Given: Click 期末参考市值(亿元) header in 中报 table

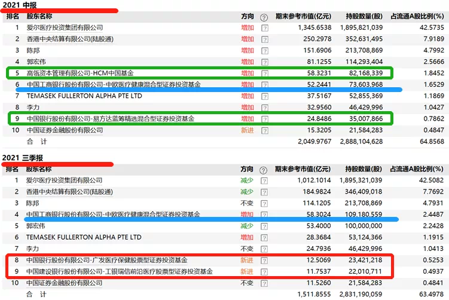Looking at the screenshot, I should click(x=303, y=16).
